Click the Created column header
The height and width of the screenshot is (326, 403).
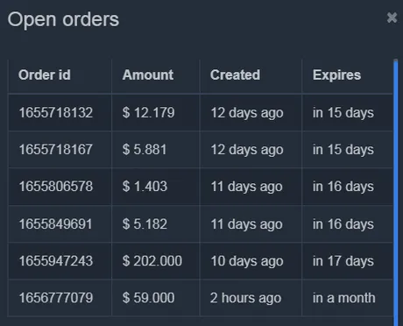[x=235, y=74]
